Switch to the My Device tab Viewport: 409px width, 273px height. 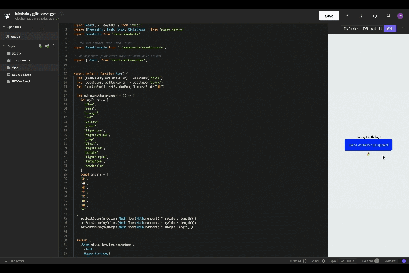pos(351,28)
